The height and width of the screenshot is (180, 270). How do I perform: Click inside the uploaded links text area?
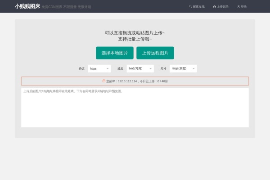(x=135, y=108)
